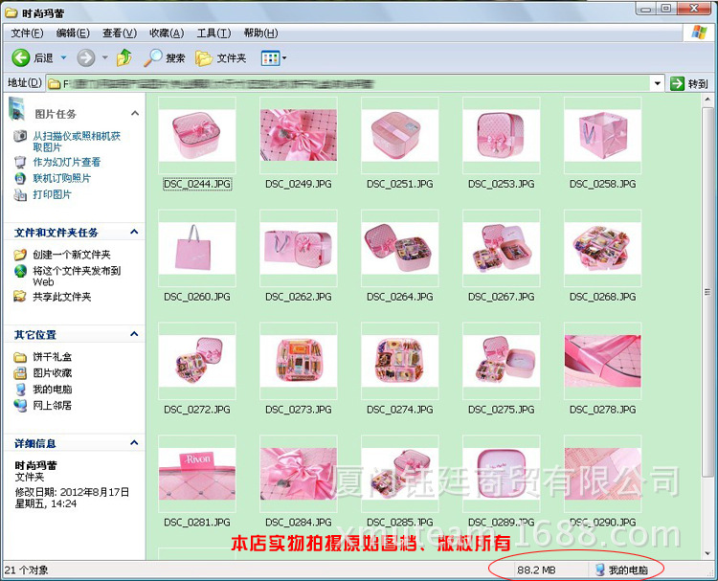Select thumbnail DSC_0253.JPG

[x=502, y=136]
